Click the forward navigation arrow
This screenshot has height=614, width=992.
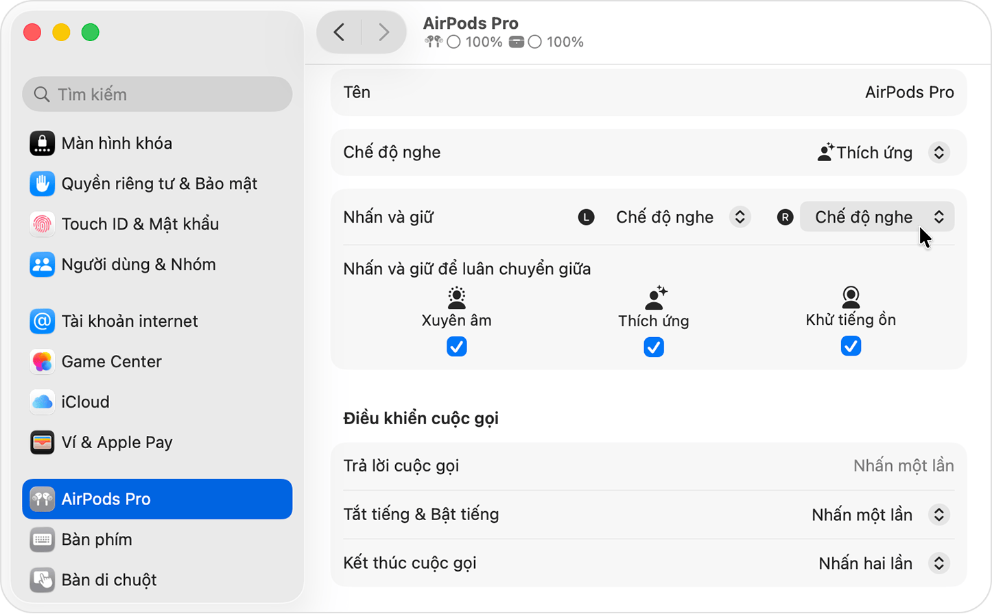tap(383, 32)
